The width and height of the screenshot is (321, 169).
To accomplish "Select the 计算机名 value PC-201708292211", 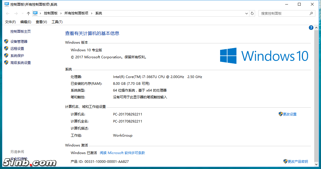I will tap(128, 114).
